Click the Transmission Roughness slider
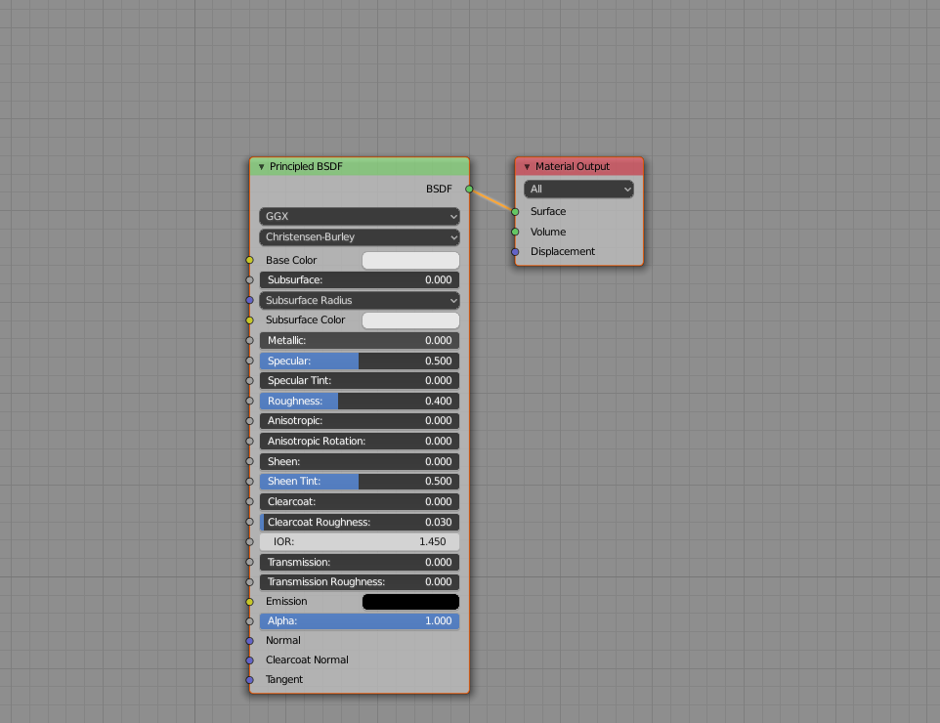 pyautogui.click(x=360, y=582)
